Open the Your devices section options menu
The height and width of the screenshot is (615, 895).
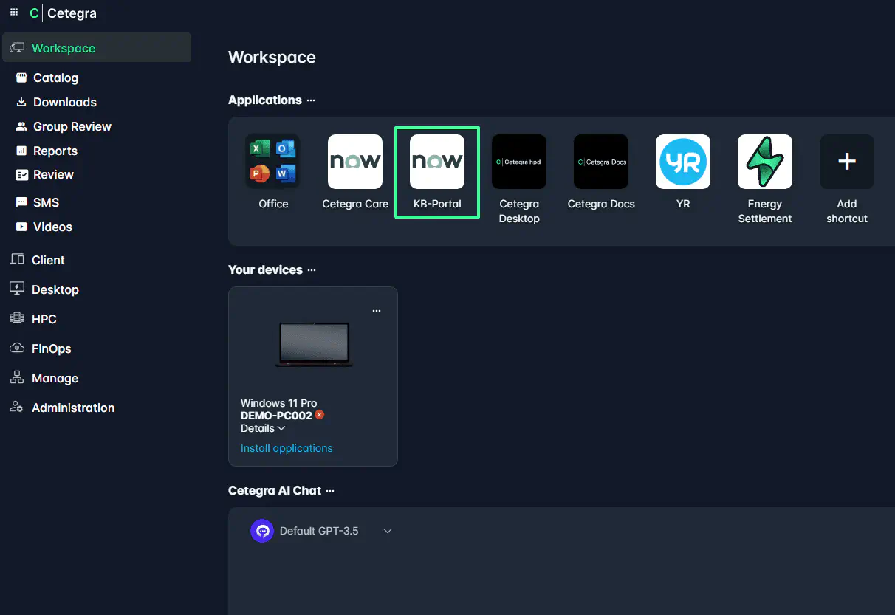[x=312, y=270]
